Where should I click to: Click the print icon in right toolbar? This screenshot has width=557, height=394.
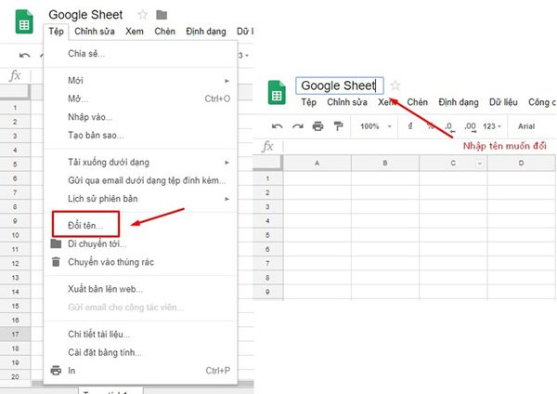(x=317, y=126)
